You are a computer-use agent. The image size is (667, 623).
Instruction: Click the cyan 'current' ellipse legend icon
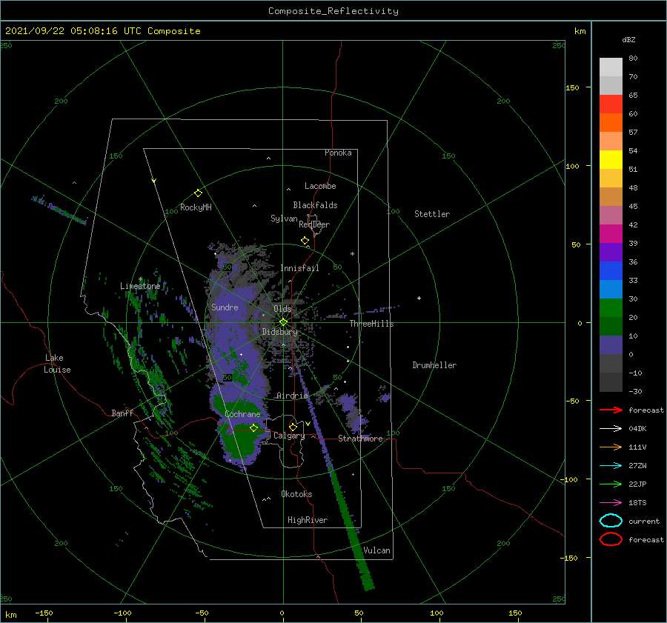coord(611,521)
